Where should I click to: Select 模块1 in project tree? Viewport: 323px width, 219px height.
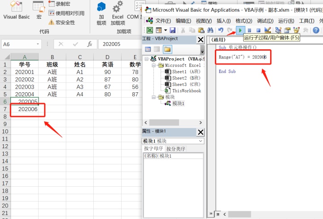point(175,103)
